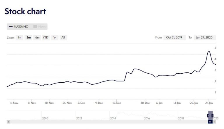Image resolution: width=224 pixels, height=129 pixels.
Task: Choose the YTD zoom option
Action: (45, 37)
